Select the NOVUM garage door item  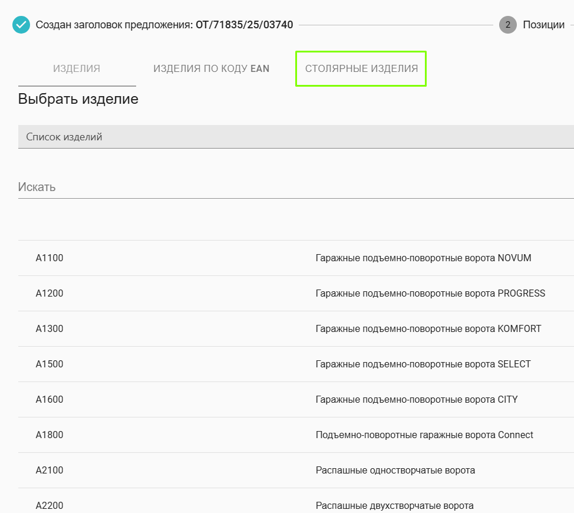[423, 258]
